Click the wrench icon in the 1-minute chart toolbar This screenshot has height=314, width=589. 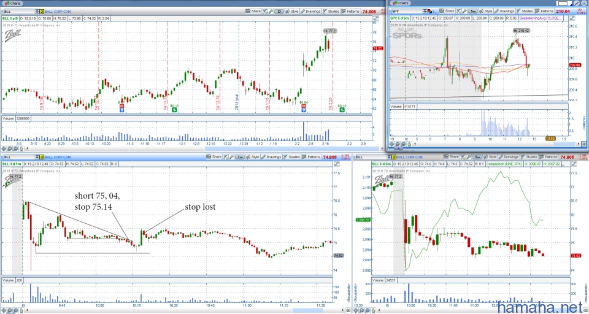point(231,156)
